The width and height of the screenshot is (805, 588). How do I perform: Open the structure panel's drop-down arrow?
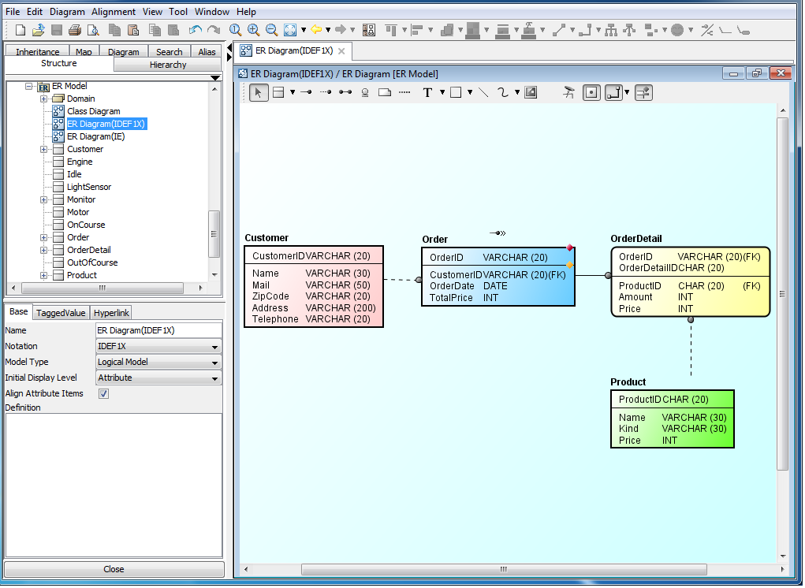click(215, 78)
